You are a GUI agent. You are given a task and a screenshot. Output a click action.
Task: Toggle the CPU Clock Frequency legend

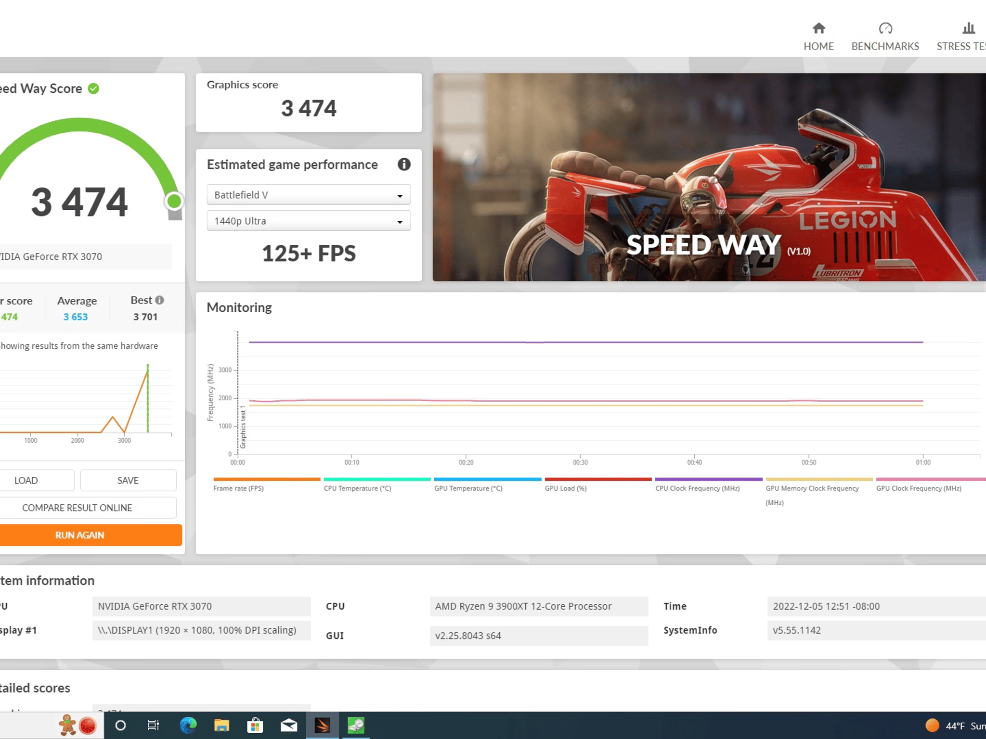point(709,485)
